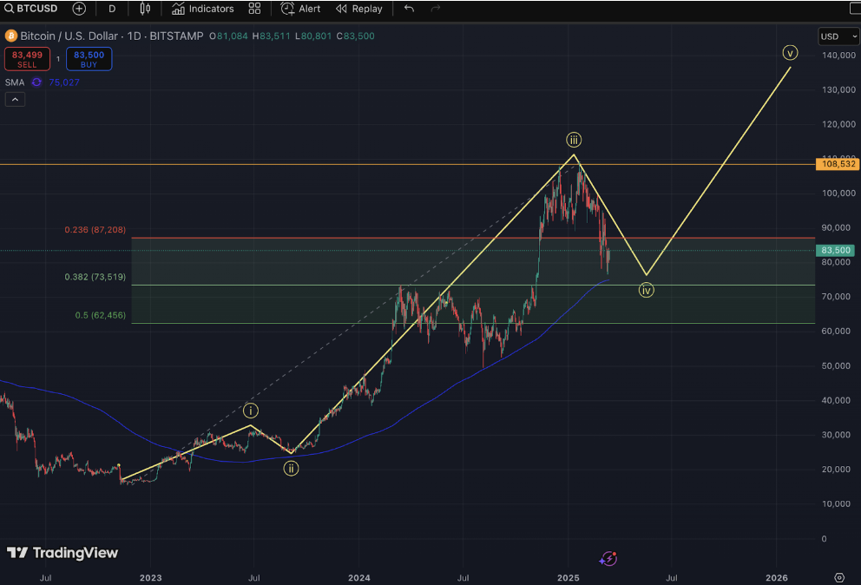Open symbol search for BTCUSD
The width and height of the screenshot is (861, 585).
[30, 9]
